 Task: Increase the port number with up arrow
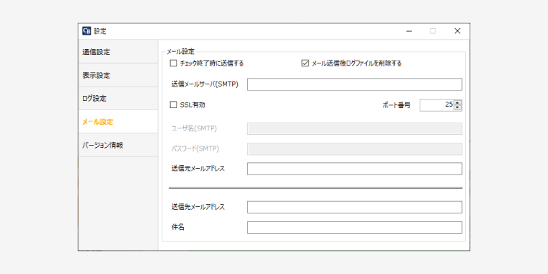tap(457, 102)
